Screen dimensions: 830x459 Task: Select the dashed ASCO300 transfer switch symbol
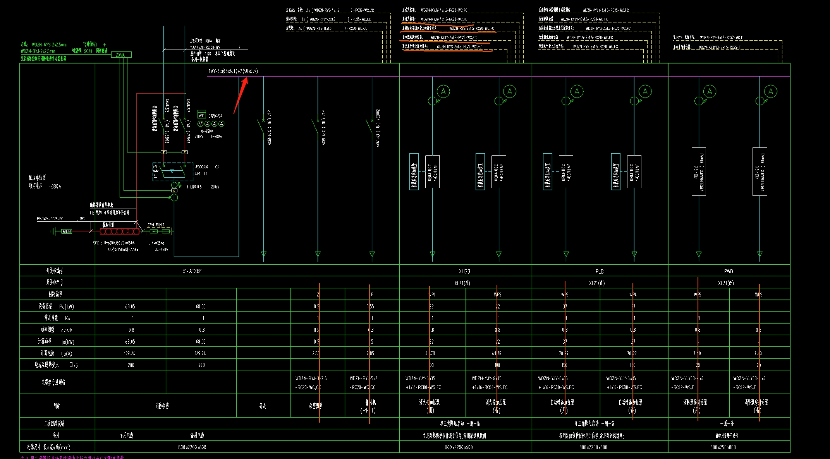173,172
